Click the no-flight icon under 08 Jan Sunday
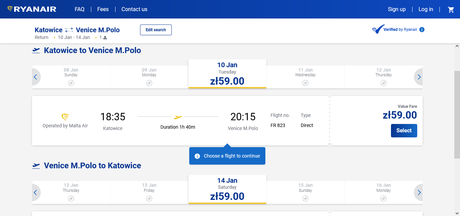Image resolution: width=460 pixels, height=216 pixels. 71,83
